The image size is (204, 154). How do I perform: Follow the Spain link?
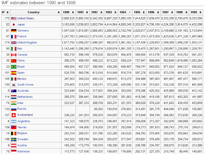click(x=21, y=73)
